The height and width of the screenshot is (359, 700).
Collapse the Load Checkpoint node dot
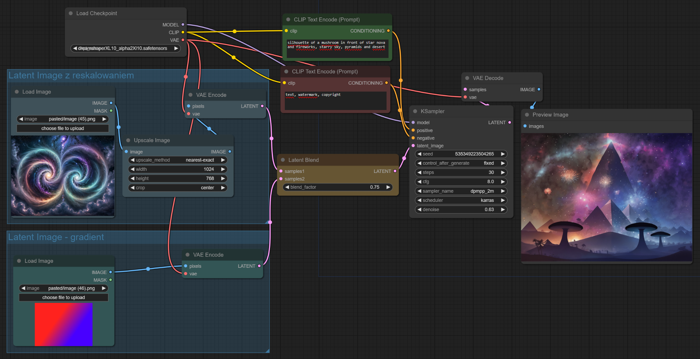71,13
